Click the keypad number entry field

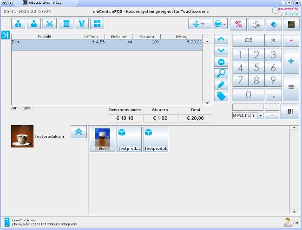tap(248, 107)
